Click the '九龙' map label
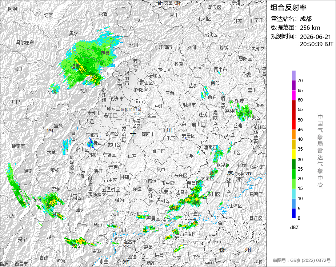The width and height of the screenshot is (336, 267). click(11, 216)
